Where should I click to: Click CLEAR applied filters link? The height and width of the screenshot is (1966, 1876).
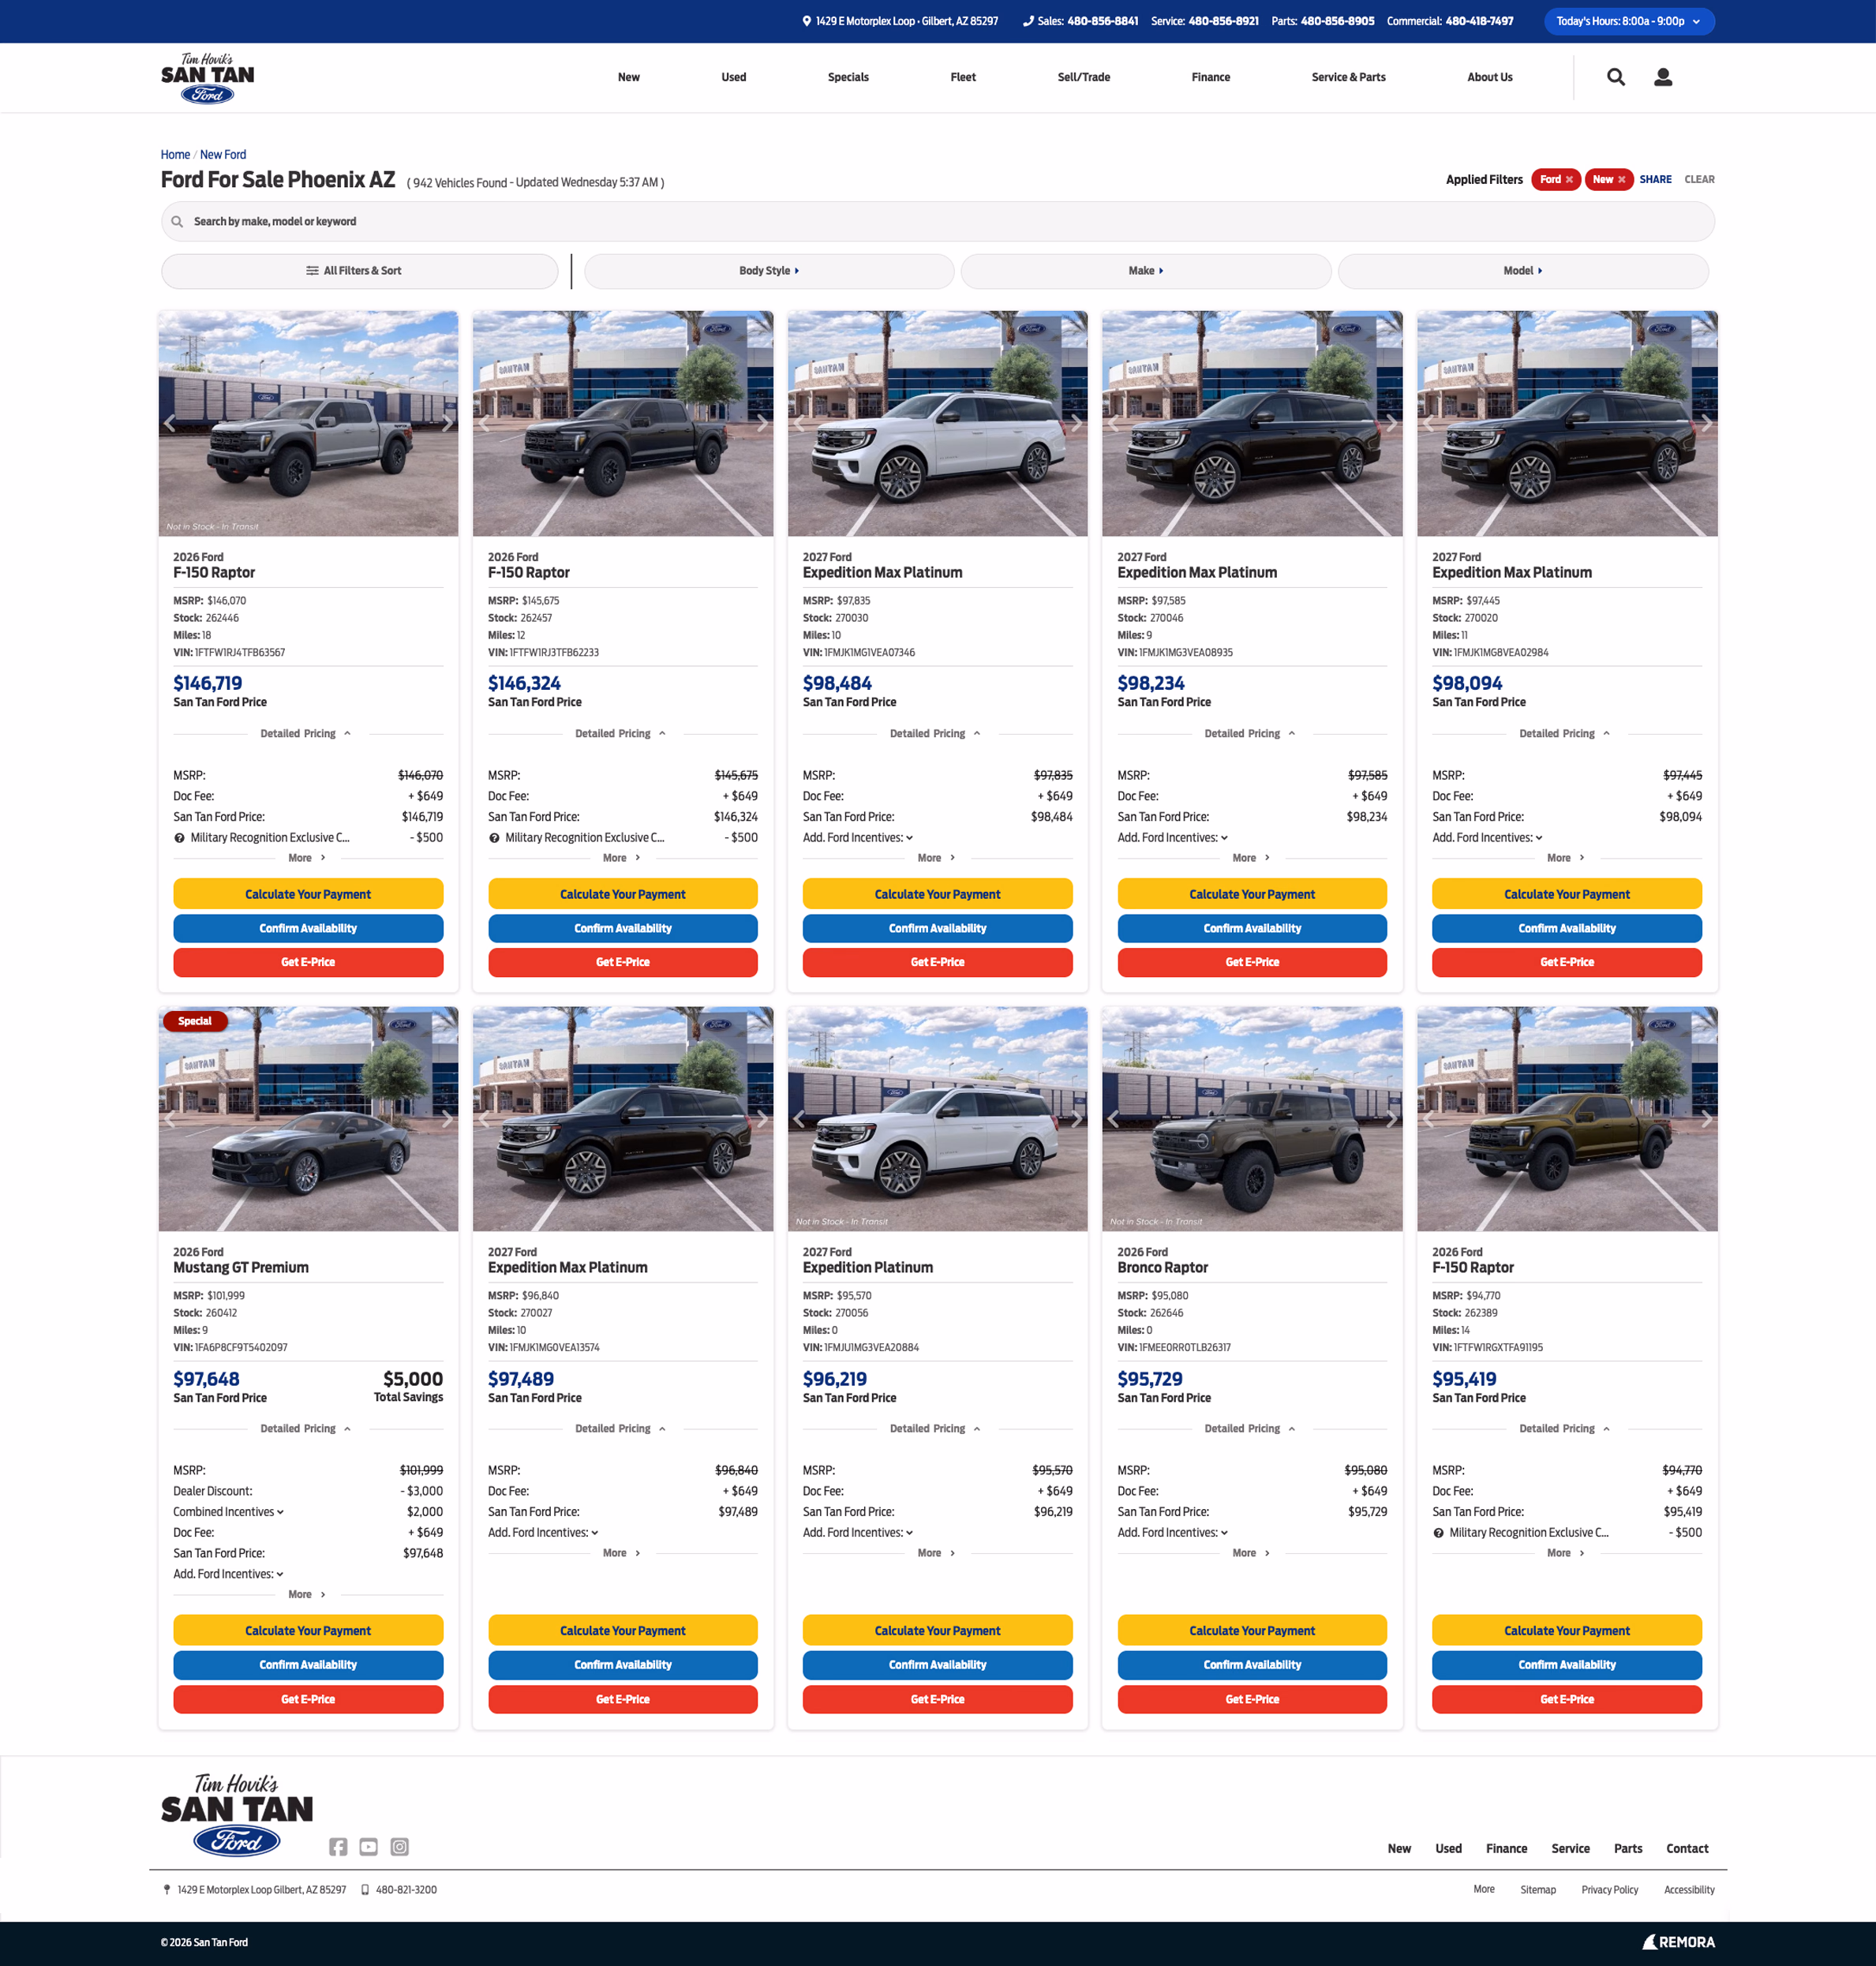pyautogui.click(x=1699, y=180)
